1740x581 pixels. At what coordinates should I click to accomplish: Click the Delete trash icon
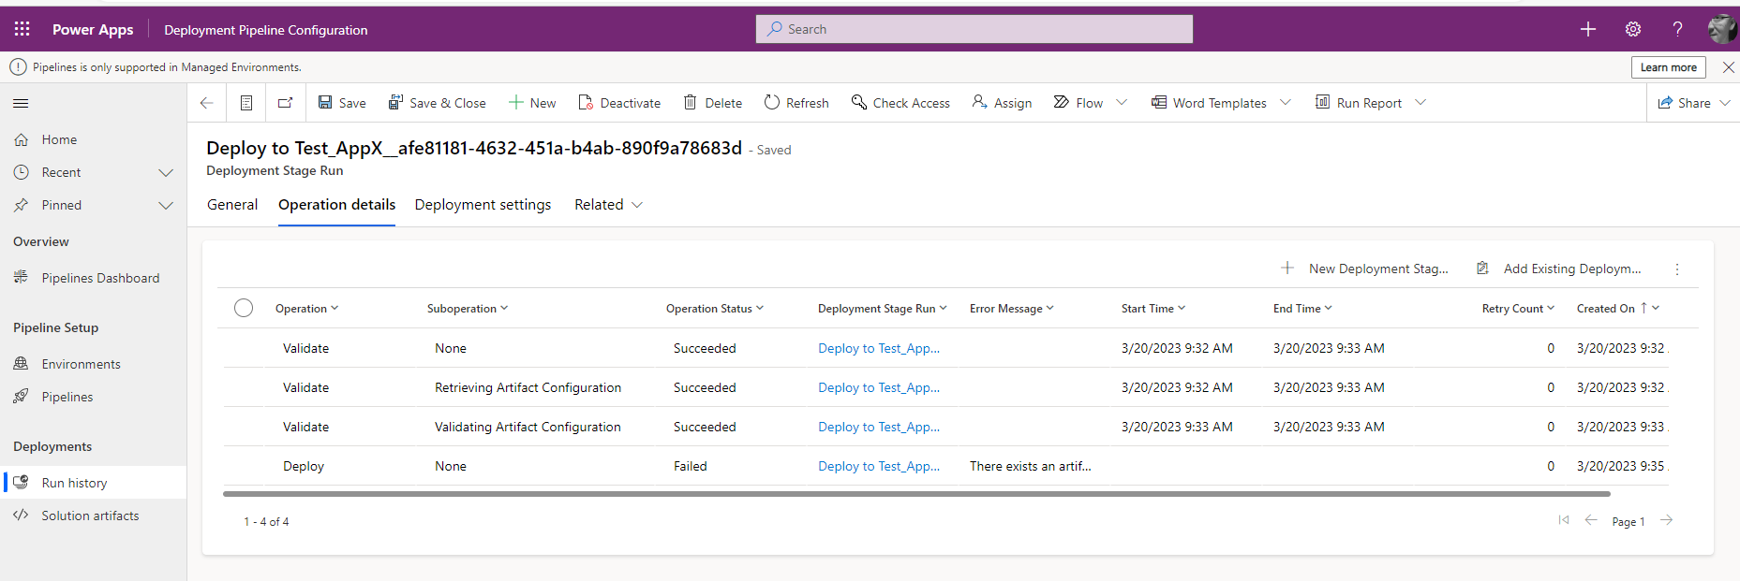click(691, 103)
